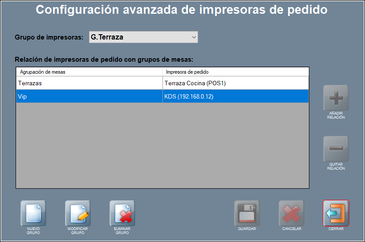The height and width of the screenshot is (242, 365).
Task: Expand the Grupo de impresoras dropdown arrow
Action: (194, 38)
